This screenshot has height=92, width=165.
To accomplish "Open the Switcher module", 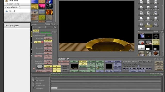I will tap(159, 62).
